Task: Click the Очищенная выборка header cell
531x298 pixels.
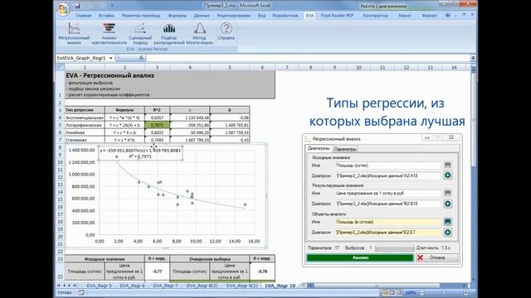Action: 210,259
